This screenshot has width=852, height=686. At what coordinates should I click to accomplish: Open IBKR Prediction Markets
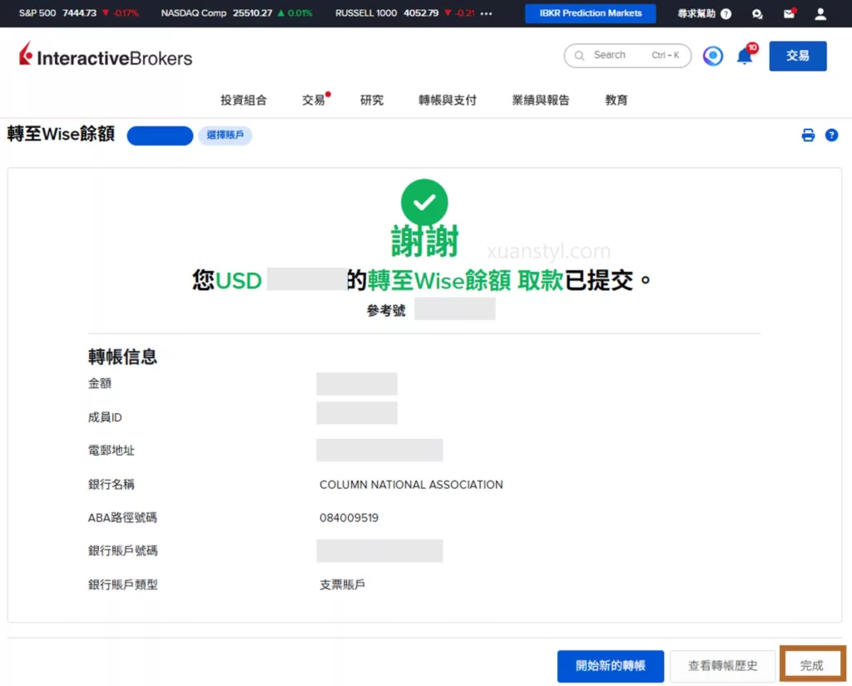pyautogui.click(x=590, y=13)
